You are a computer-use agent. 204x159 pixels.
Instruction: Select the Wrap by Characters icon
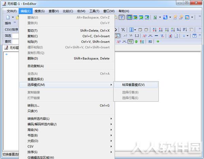(x=135, y=17)
